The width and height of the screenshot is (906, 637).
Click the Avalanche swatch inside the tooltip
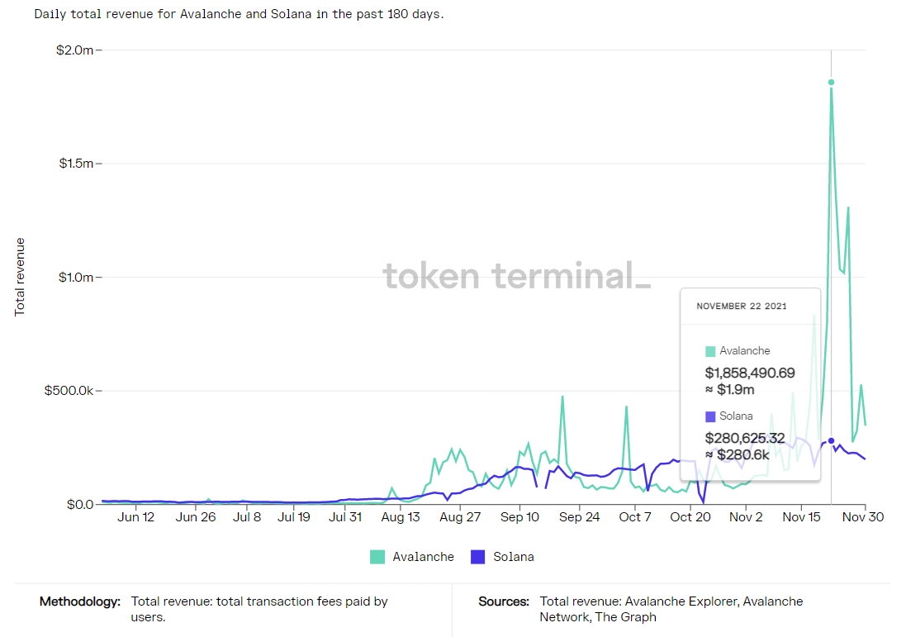(711, 351)
